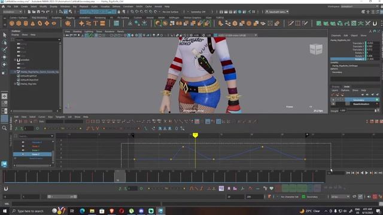Activate the Lasso select tool
The height and width of the screenshot is (215, 383).
4,42
